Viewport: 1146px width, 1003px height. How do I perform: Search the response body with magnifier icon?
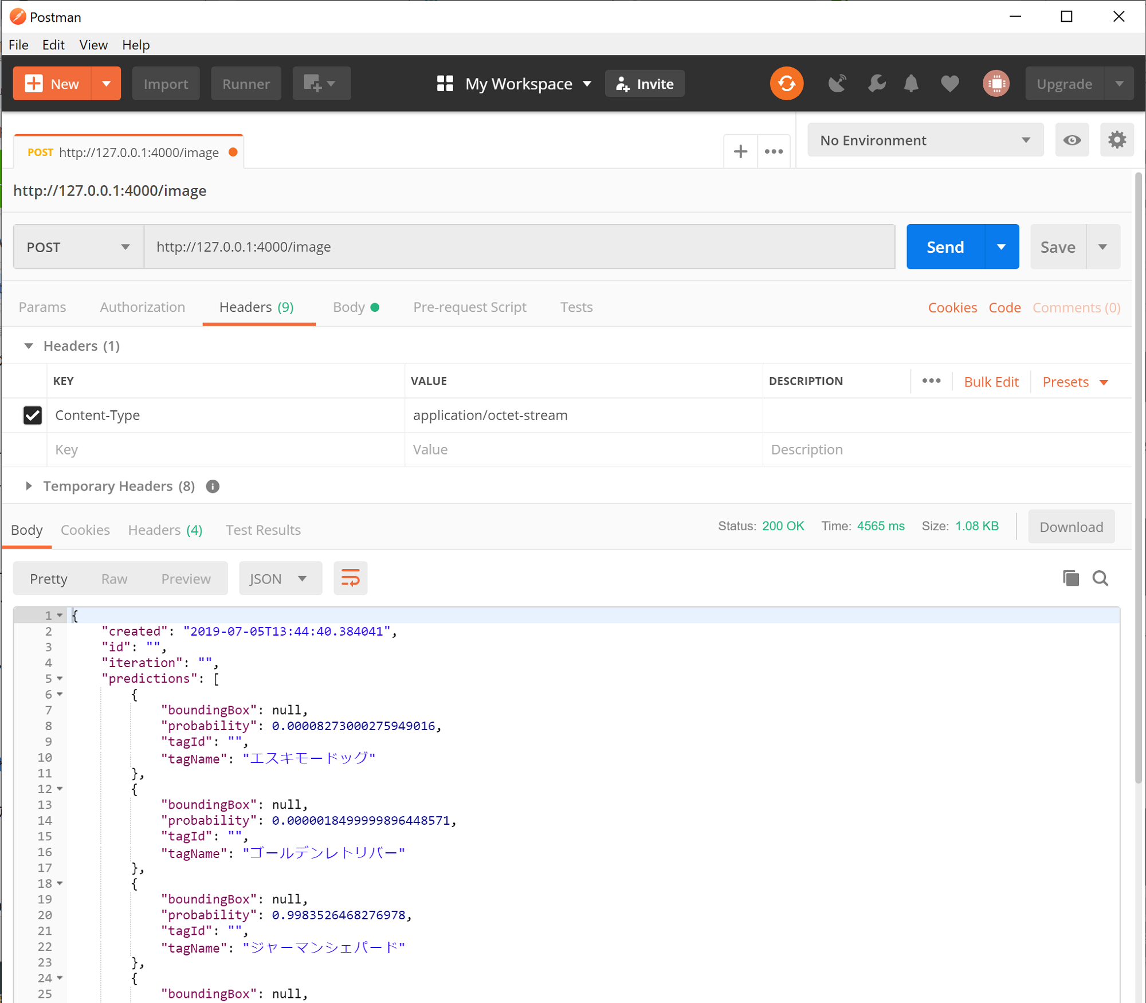[1100, 578]
